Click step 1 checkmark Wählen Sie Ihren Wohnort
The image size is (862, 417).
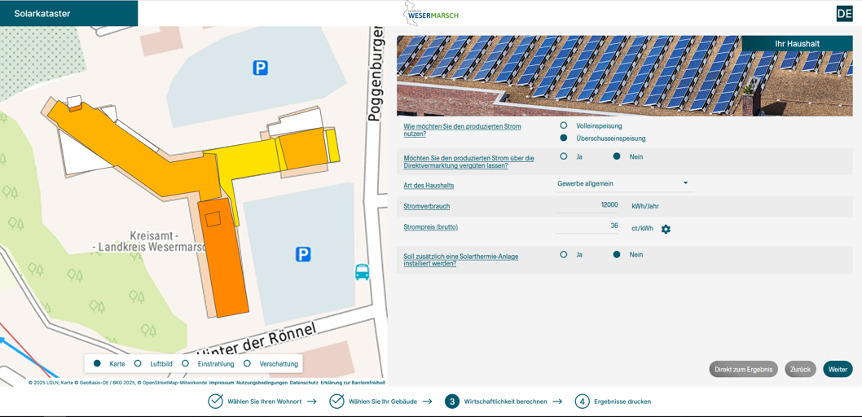click(x=215, y=402)
